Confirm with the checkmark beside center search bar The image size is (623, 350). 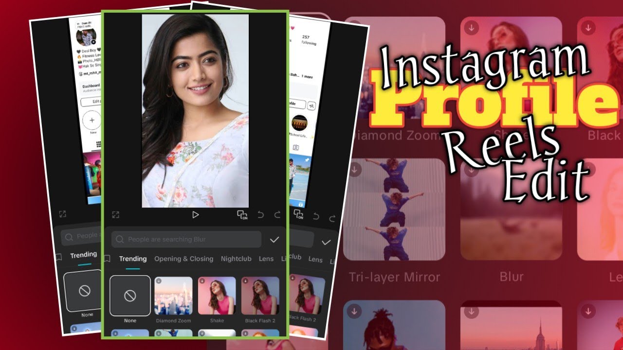pos(275,239)
